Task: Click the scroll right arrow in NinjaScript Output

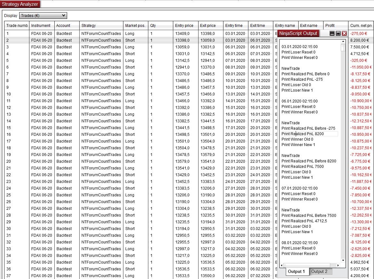Action: 338,265
